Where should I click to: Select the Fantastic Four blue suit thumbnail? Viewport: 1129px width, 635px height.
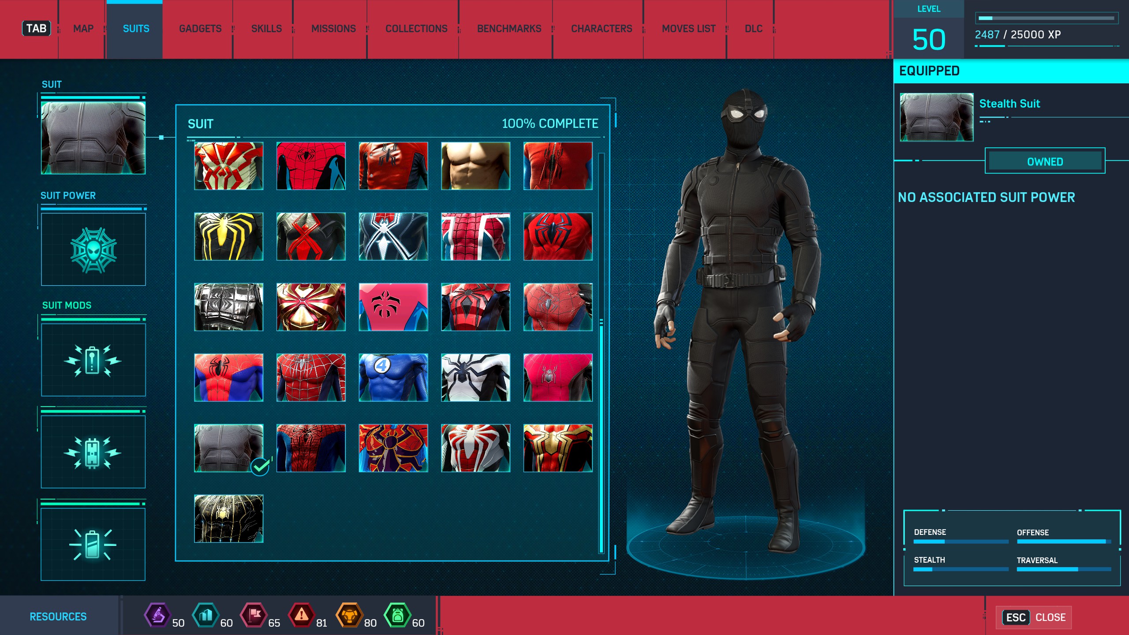(393, 377)
